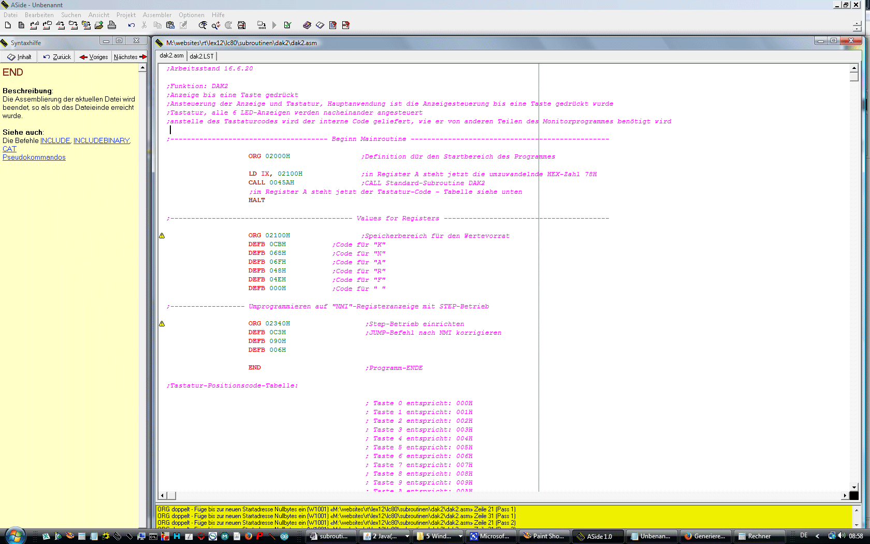Click the print icon in toolbar
870x544 pixels.
[x=112, y=25]
